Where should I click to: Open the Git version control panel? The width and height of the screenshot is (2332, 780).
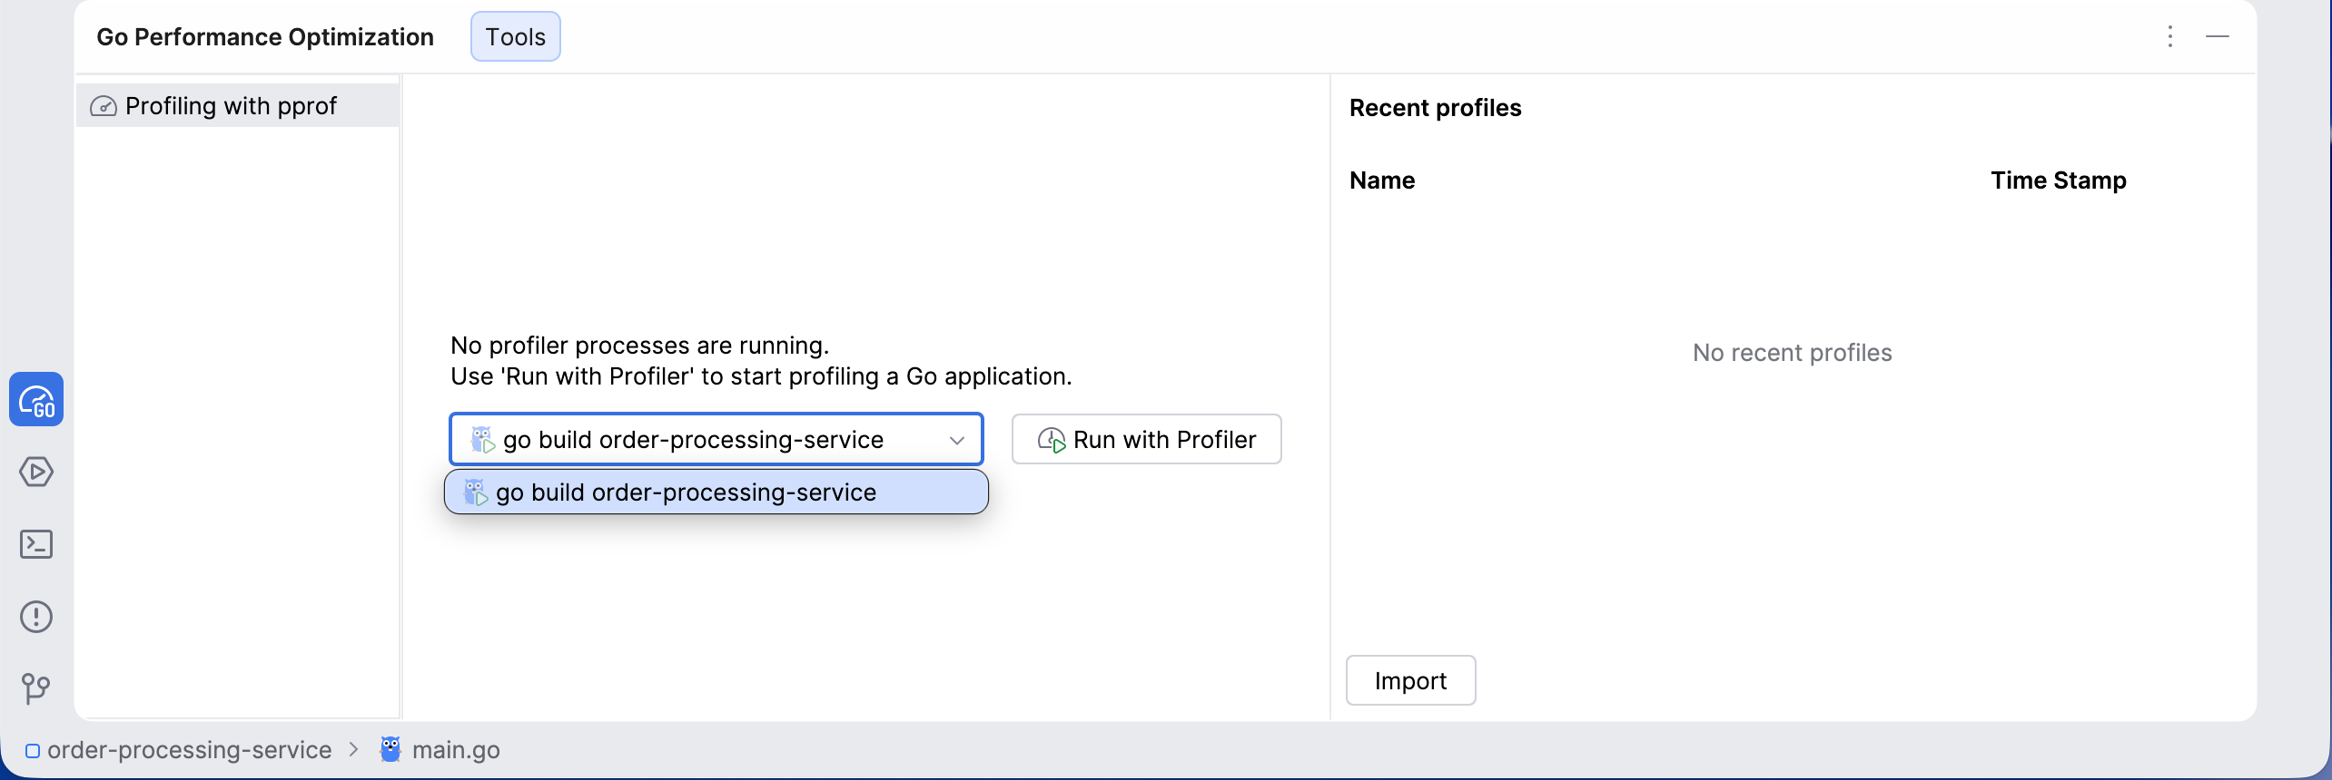36,688
